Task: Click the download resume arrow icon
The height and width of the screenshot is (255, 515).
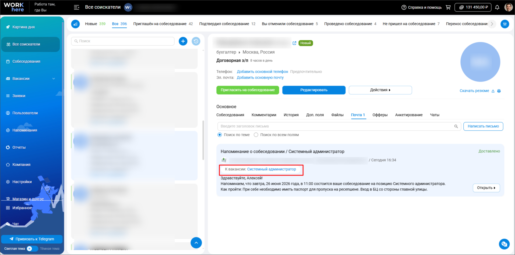Action: (493, 91)
